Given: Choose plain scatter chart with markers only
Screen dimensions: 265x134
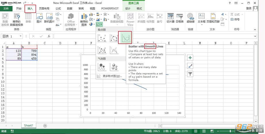Looking at the screenshot, I should click(x=102, y=38).
